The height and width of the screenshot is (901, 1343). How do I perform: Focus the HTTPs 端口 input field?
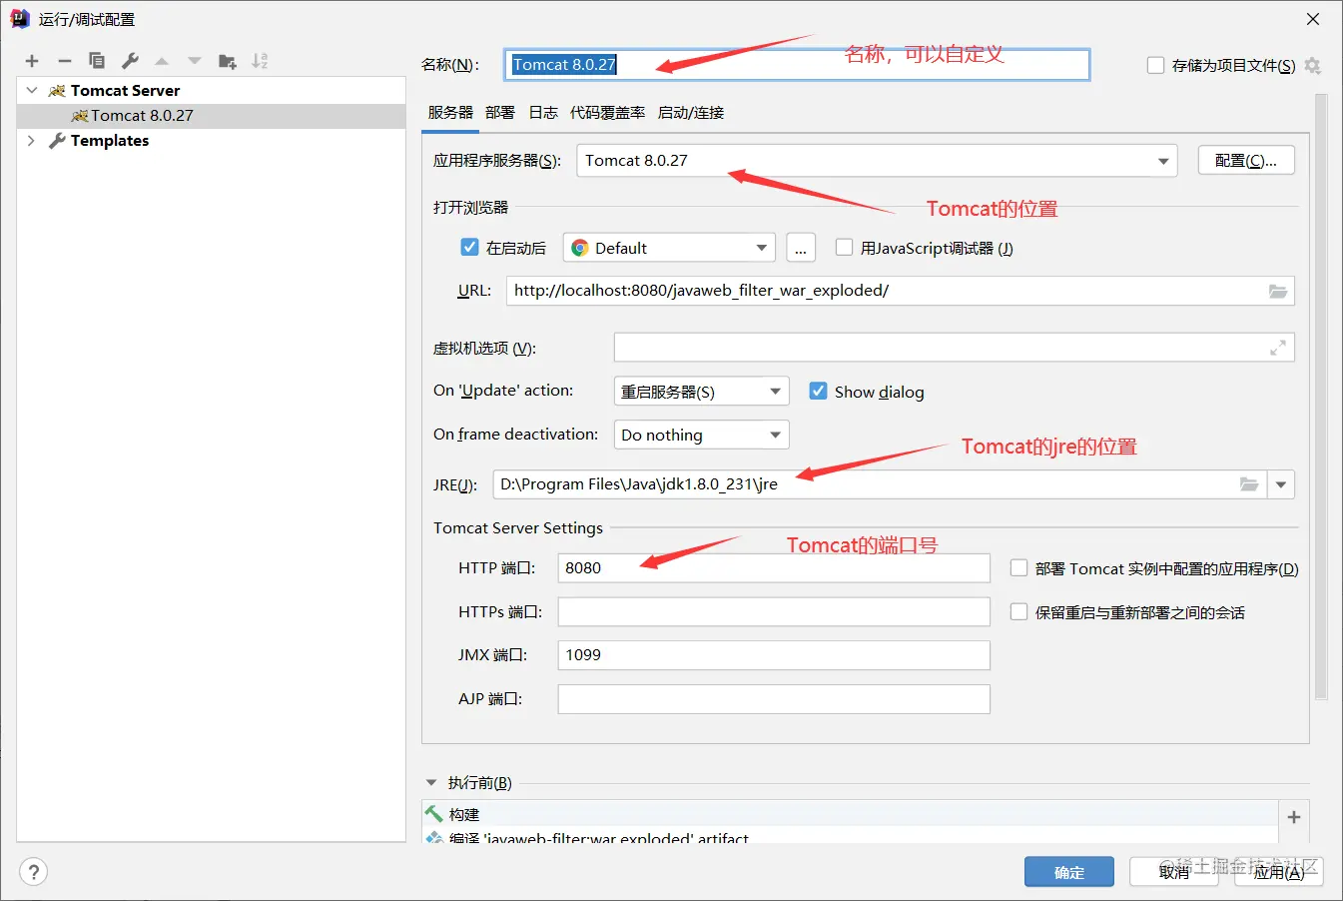774,611
